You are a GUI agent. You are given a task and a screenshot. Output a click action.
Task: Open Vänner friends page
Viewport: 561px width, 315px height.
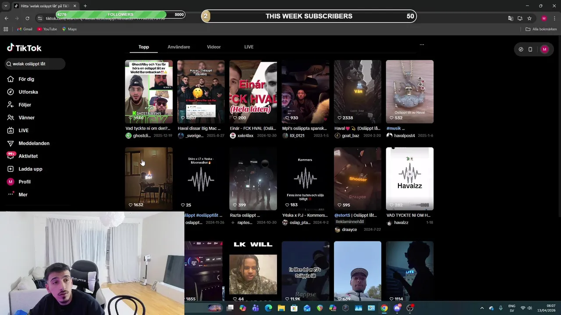click(x=21, y=118)
